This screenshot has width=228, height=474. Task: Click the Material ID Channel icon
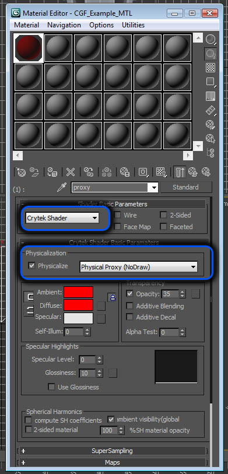[143, 173]
